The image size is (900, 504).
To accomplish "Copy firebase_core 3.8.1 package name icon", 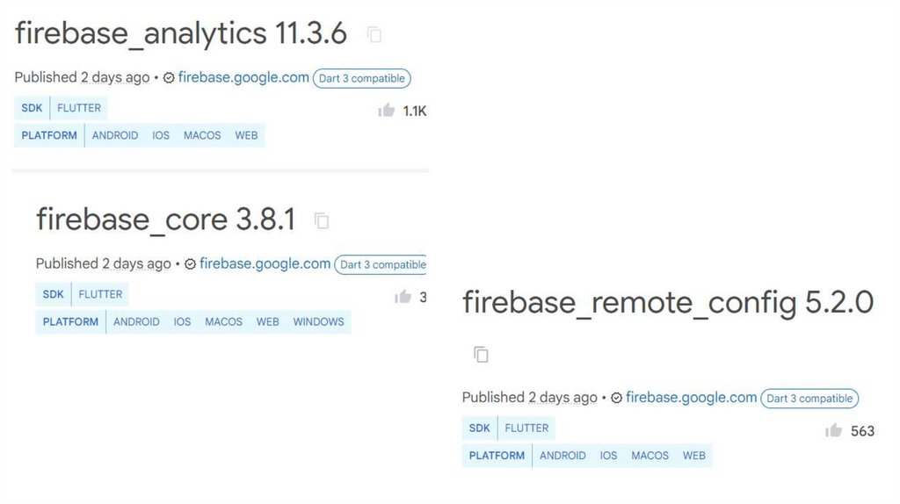I will (x=323, y=221).
